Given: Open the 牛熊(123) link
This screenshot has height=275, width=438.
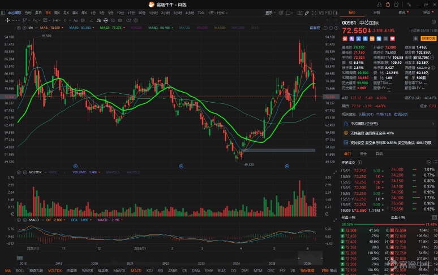Looking at the screenshot, I should coord(384,114).
